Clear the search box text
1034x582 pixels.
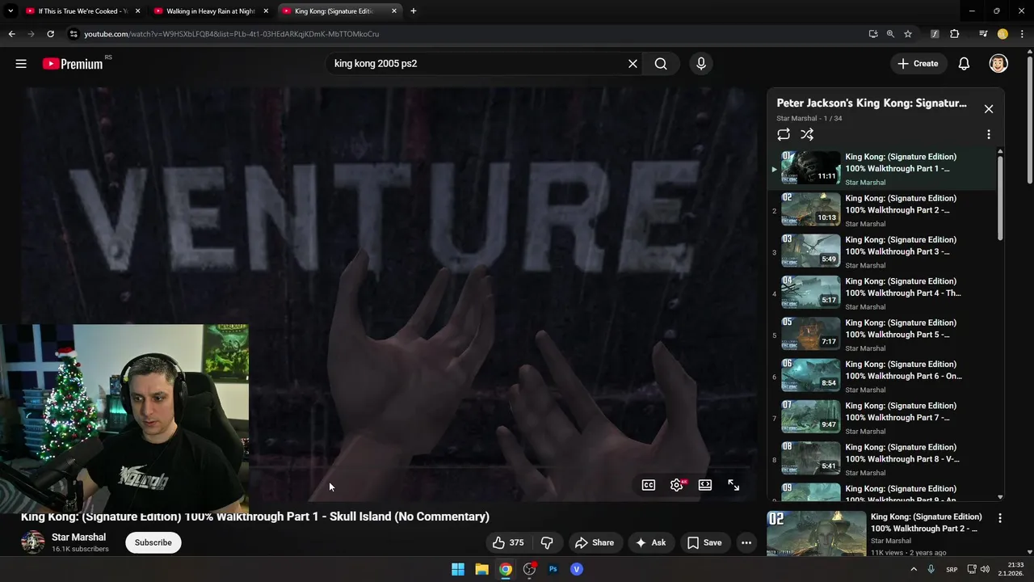coord(633,63)
